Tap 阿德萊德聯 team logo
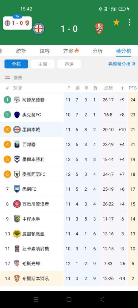138x308 pixels. 17,100
